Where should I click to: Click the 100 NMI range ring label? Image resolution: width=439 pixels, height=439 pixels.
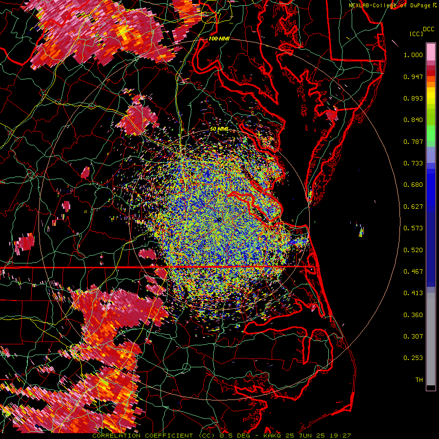pyautogui.click(x=219, y=39)
